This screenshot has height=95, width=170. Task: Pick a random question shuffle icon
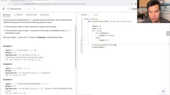(x=34, y=9)
